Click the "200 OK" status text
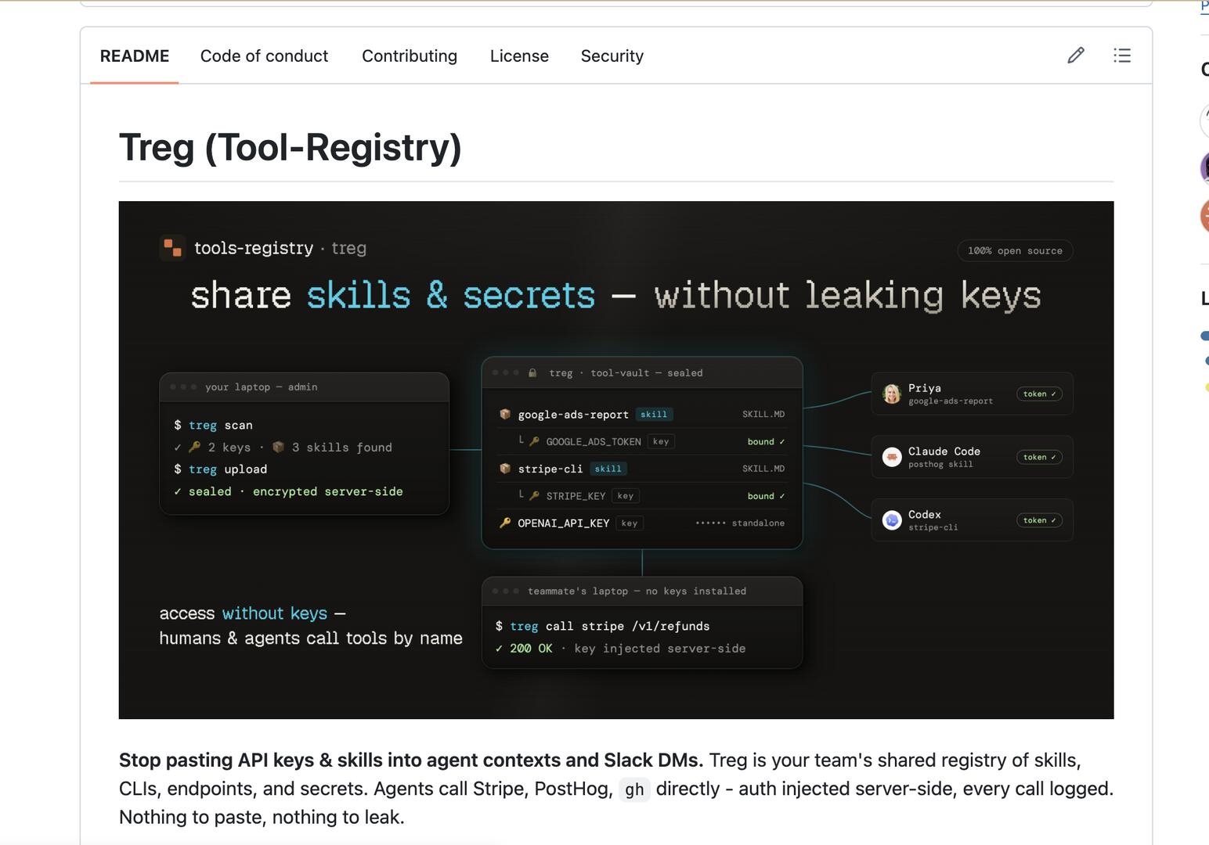 point(531,649)
